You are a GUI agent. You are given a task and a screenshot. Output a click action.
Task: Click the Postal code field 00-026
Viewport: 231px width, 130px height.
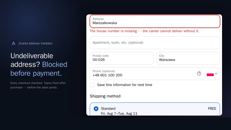click(122, 58)
